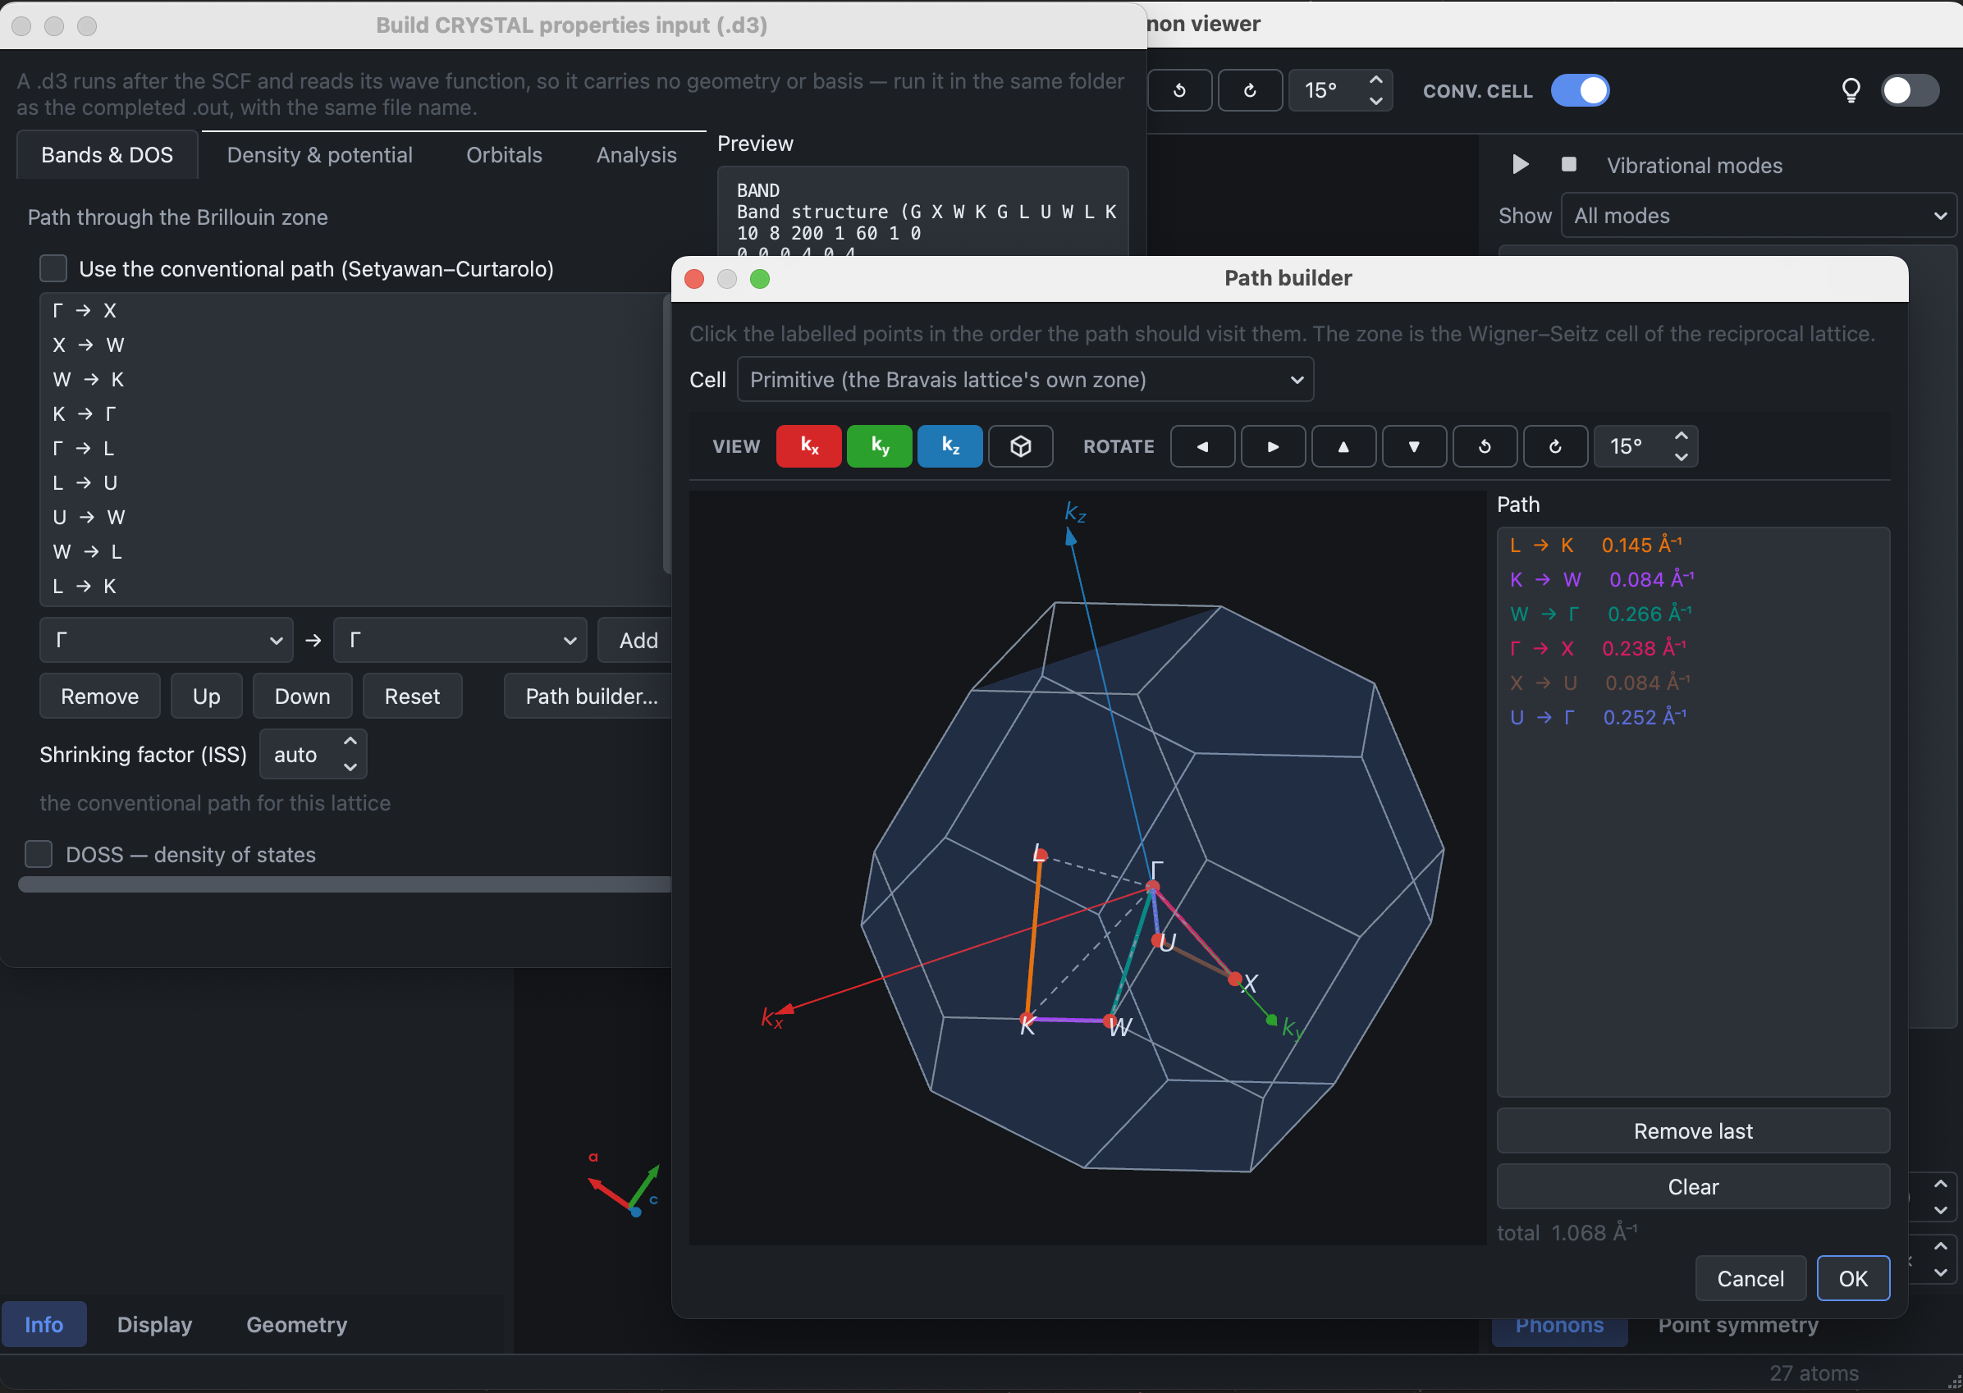Screen dimensions: 1963x1393
Task: Open the Show All modes dropdown
Action: pyautogui.click(x=1758, y=215)
